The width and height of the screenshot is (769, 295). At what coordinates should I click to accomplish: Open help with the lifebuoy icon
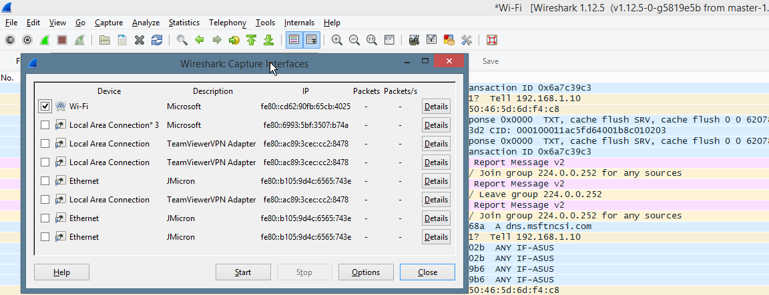[491, 40]
